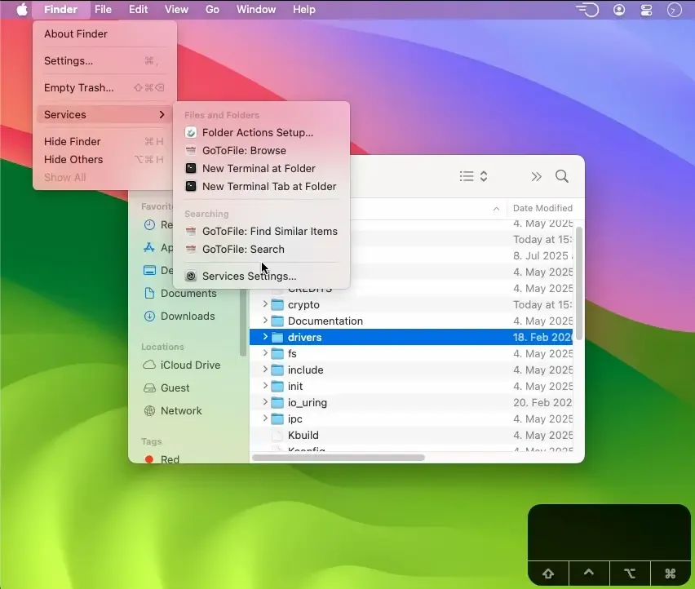Choose GoToFile: Browse service

(261, 151)
